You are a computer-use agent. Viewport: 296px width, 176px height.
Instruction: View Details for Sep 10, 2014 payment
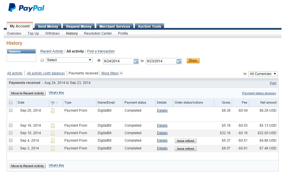[162, 133]
